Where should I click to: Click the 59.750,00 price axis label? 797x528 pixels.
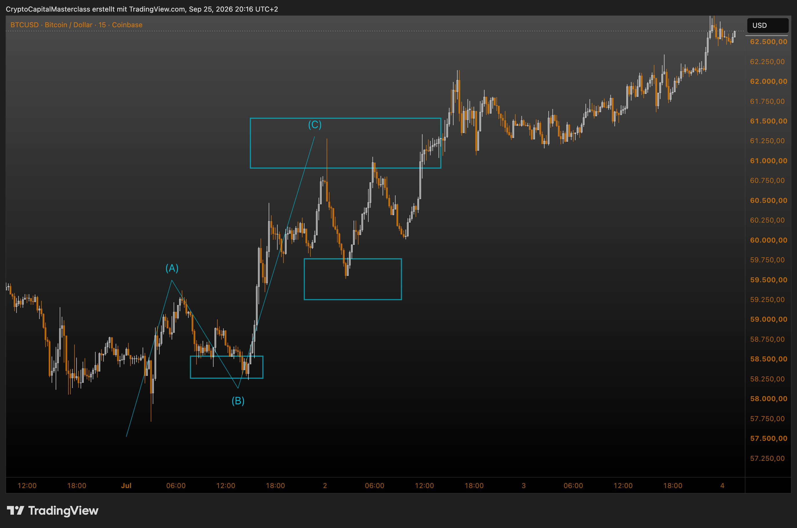(767, 260)
